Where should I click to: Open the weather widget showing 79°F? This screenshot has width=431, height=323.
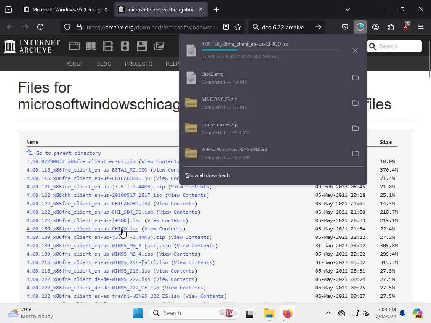pyautogui.click(x=30, y=313)
